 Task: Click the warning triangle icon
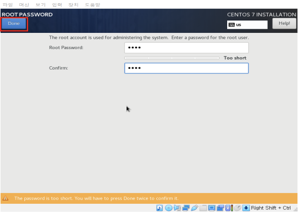pos(5,198)
